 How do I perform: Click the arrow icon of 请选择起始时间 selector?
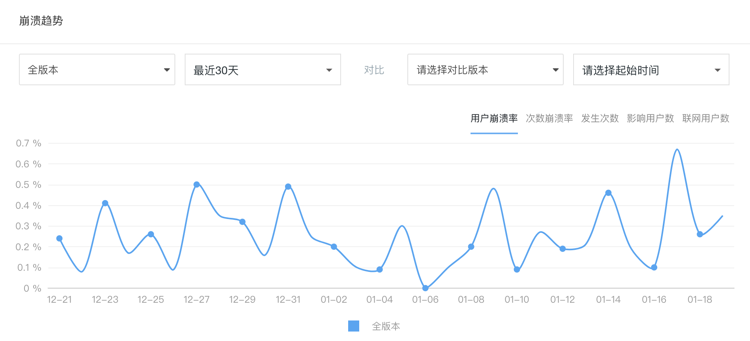tap(717, 70)
